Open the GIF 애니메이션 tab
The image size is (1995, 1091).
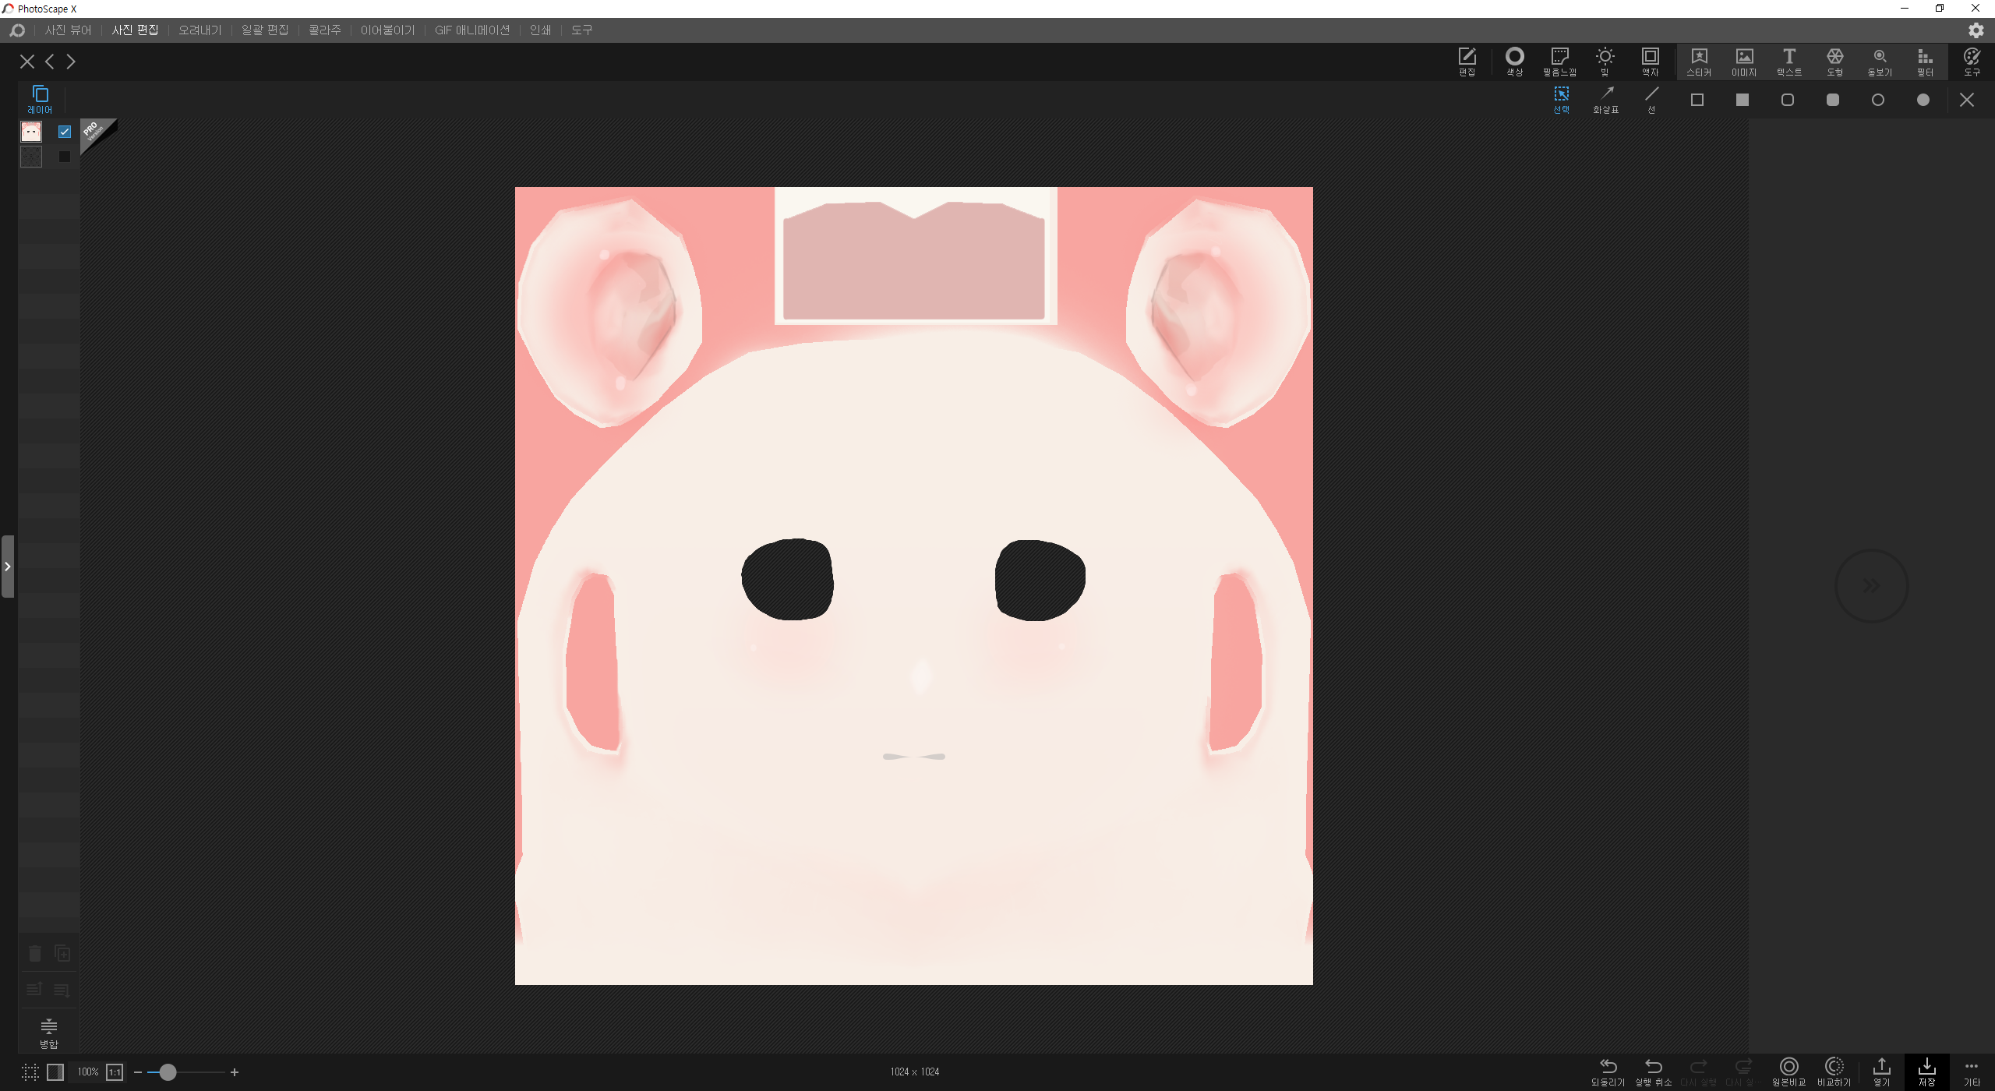point(471,30)
